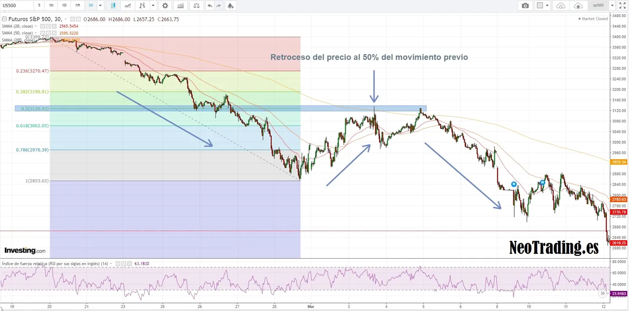Create an alert with the bell icon
The width and height of the screenshot is (629, 311).
(230, 6)
